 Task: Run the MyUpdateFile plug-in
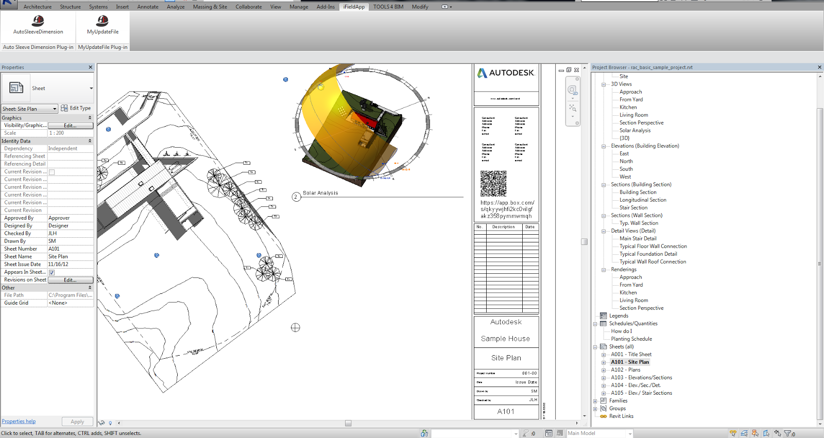coord(102,21)
